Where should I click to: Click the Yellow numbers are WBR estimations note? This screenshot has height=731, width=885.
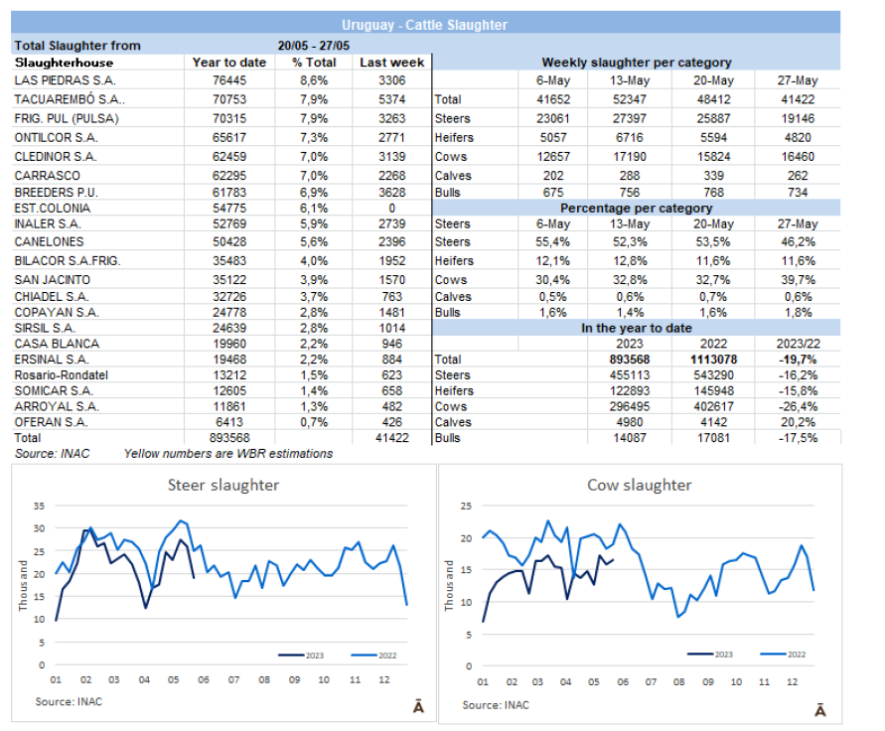coord(228,453)
